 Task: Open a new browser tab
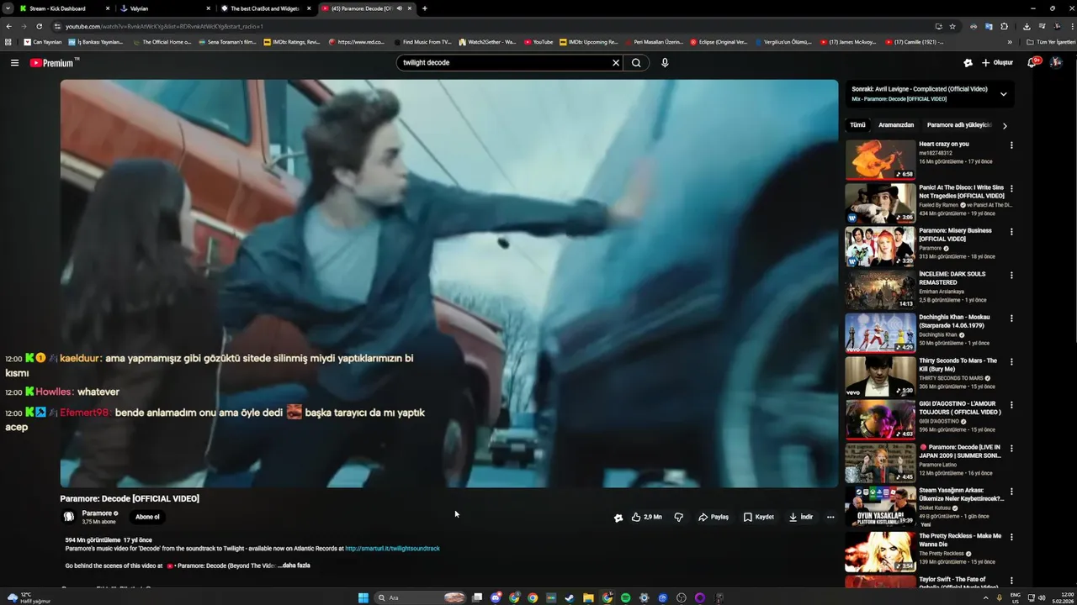click(424, 8)
